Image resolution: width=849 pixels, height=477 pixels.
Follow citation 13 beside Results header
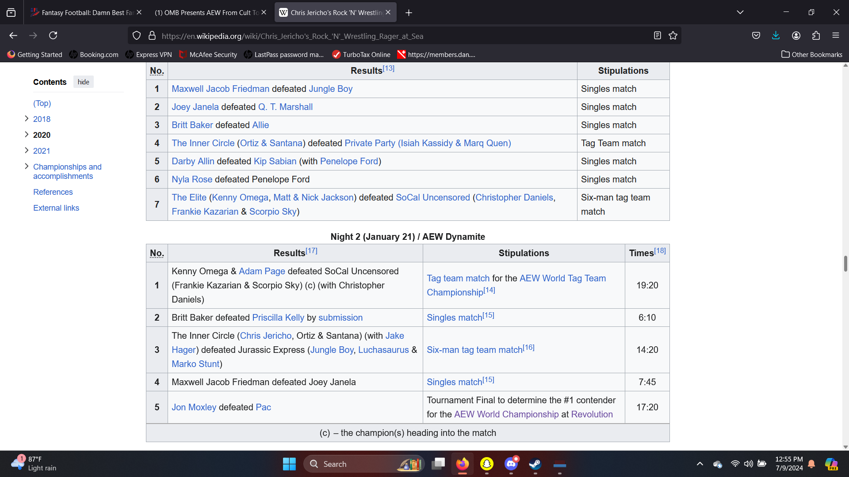tap(388, 68)
